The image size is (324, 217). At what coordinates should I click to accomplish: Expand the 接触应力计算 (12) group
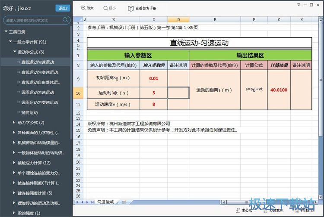coord(14,163)
